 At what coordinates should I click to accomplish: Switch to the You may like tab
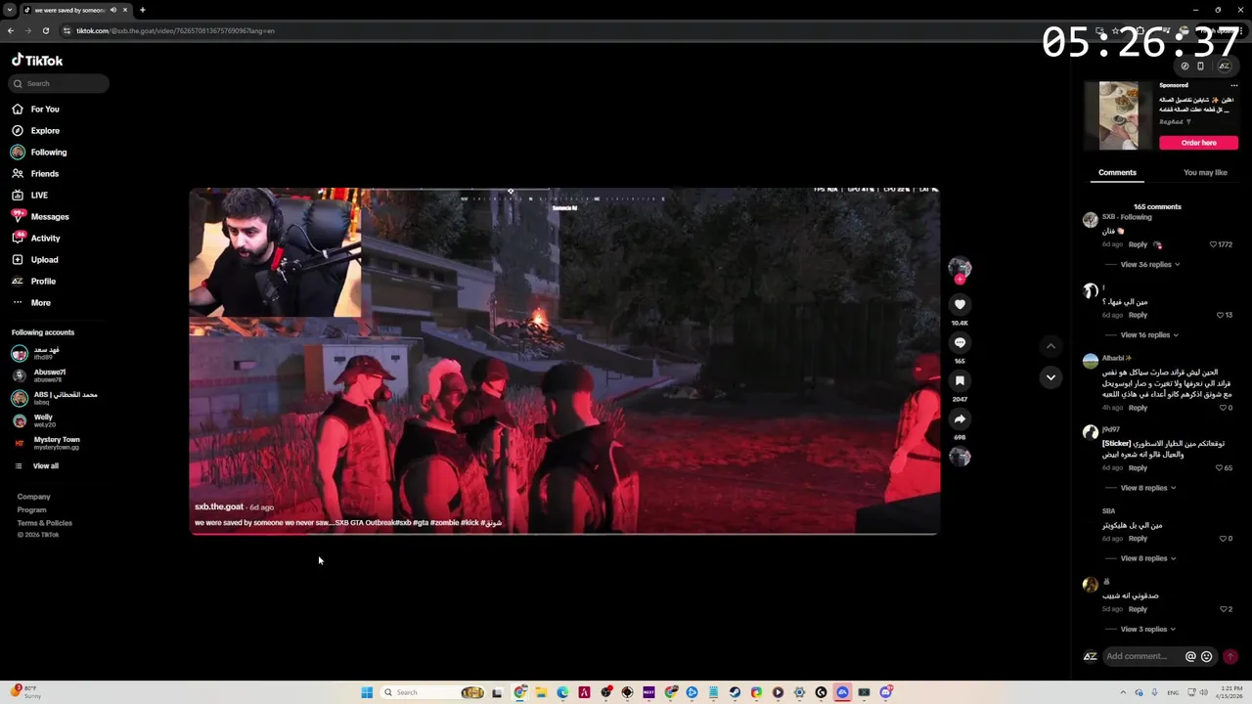pos(1205,173)
